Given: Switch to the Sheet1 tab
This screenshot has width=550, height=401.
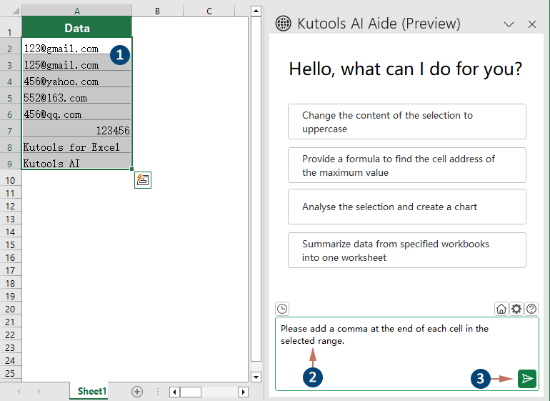Looking at the screenshot, I should [x=91, y=392].
